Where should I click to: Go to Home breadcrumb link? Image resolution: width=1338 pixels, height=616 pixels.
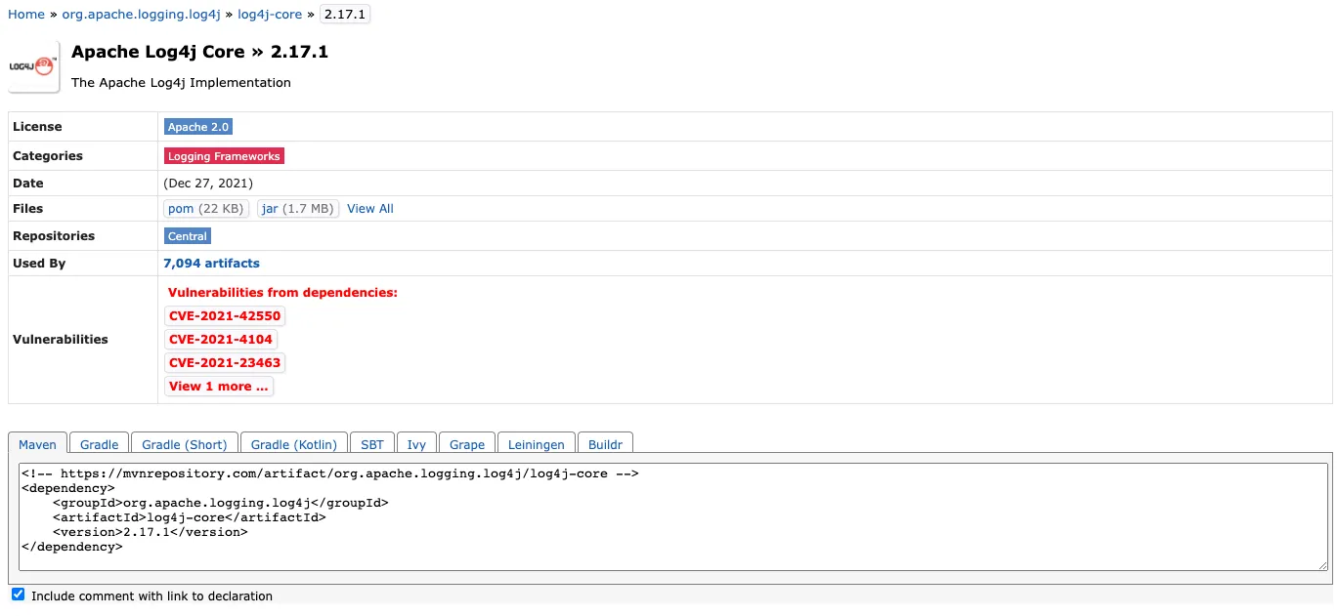(26, 15)
